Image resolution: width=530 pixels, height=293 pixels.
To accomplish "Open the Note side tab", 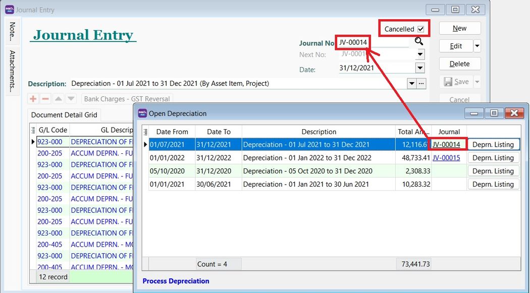I will point(12,32).
